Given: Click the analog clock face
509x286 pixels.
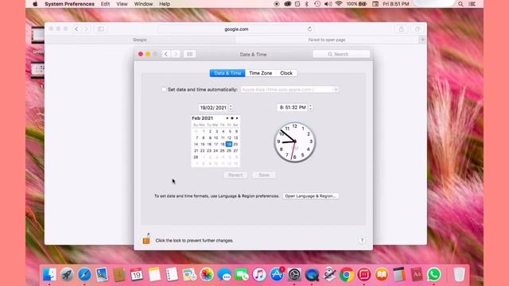Looking at the screenshot, I should tap(295, 141).
